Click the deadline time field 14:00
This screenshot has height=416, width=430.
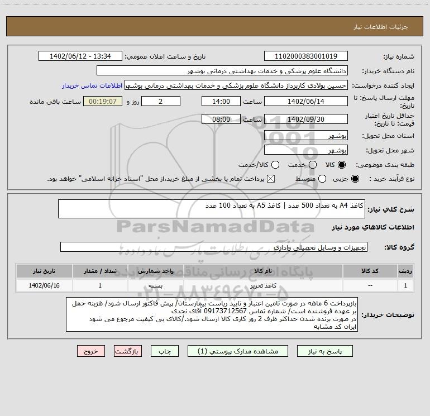coord(221,101)
